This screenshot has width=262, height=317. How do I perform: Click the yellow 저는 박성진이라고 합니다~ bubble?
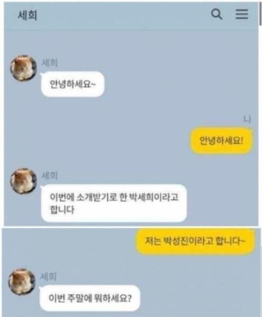195,241
